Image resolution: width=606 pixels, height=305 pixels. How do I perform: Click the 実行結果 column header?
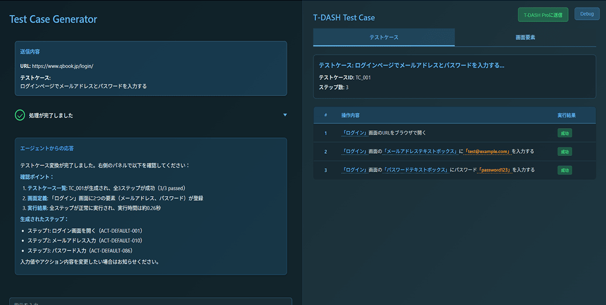point(566,115)
